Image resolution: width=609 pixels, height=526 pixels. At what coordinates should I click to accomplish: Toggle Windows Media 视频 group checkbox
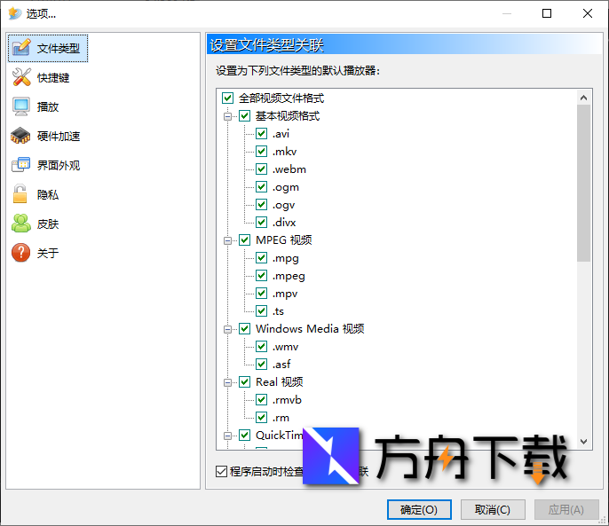click(244, 329)
